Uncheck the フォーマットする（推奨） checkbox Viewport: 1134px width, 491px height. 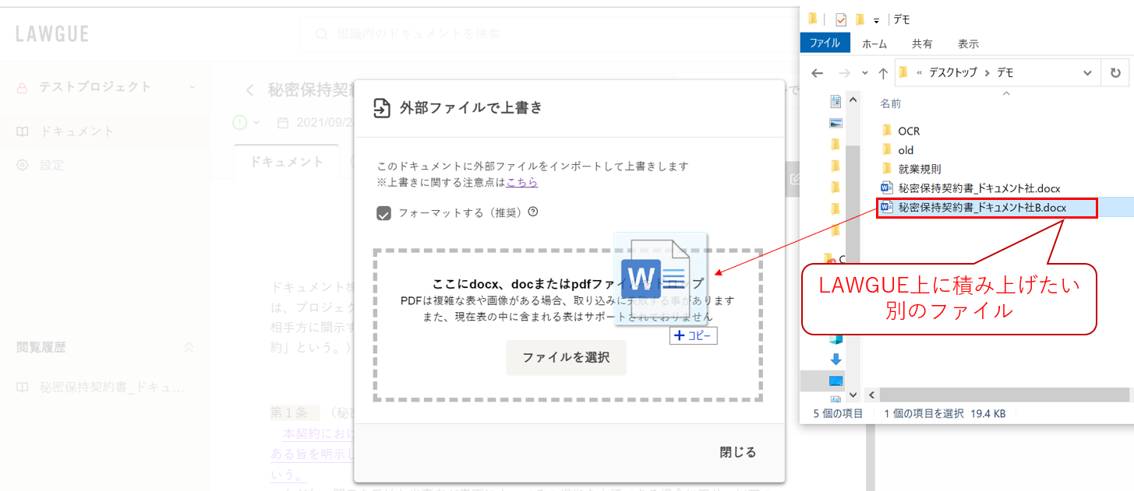383,212
